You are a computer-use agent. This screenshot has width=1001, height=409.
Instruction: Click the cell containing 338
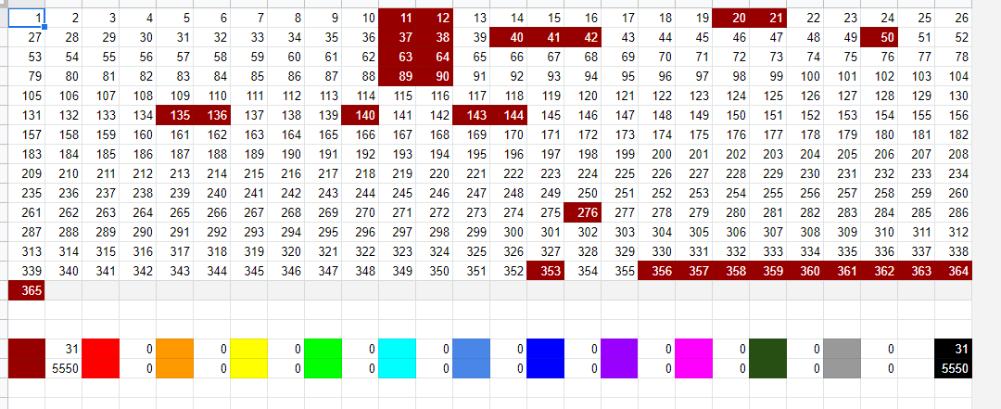(x=953, y=251)
